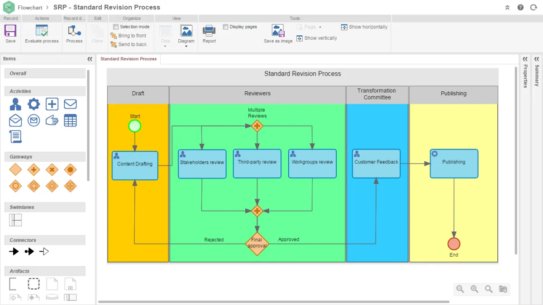Click the Artifacts section header
The height and width of the screenshot is (305, 543).
(x=45, y=271)
